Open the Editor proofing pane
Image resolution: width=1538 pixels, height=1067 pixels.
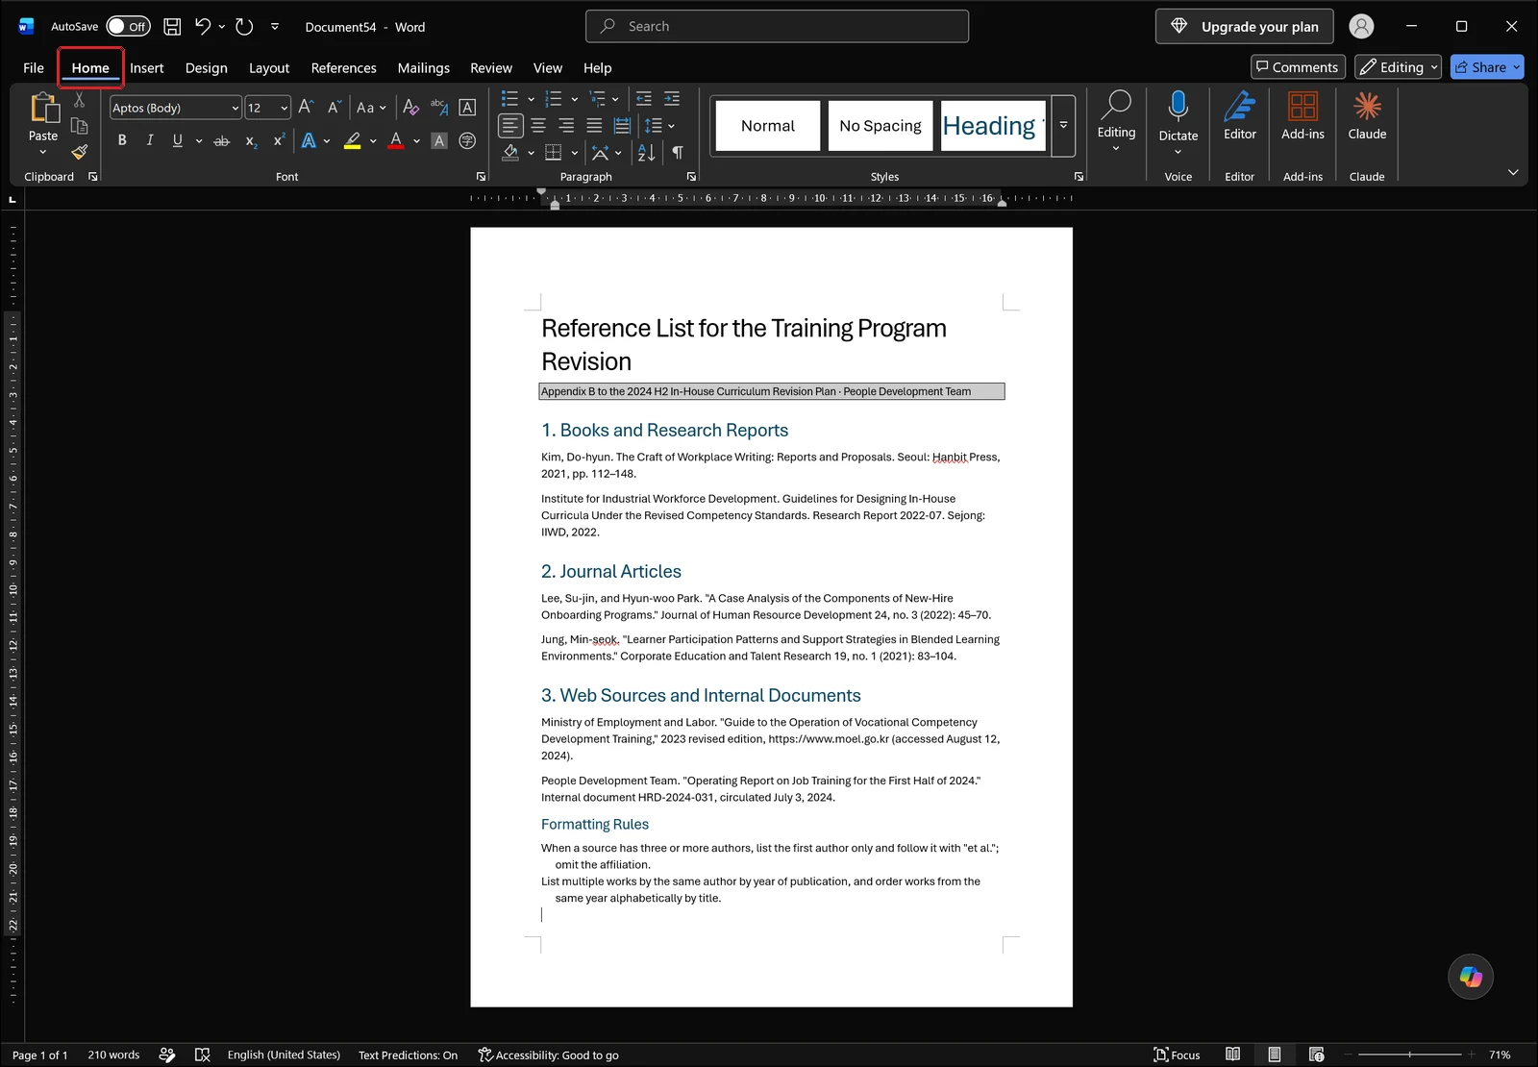pos(1240,117)
